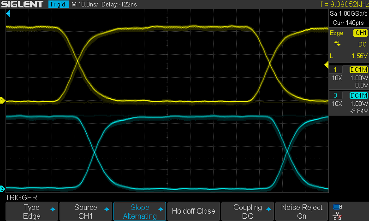Click the Type option blue arrow
This screenshot has height=221, width=369.
coord(53,209)
